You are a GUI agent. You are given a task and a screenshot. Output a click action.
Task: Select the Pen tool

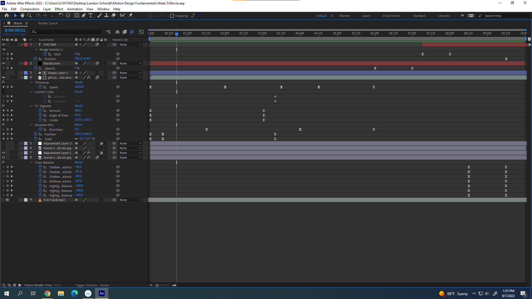point(84,16)
